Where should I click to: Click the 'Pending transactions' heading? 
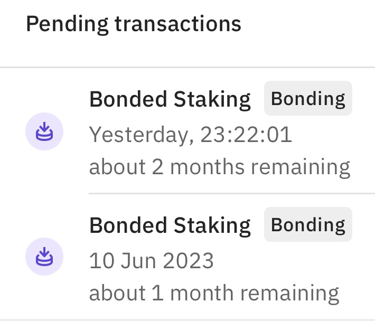(x=133, y=24)
